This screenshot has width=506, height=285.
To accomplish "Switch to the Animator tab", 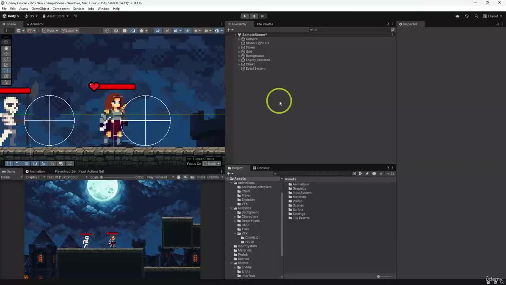I will pos(35,24).
